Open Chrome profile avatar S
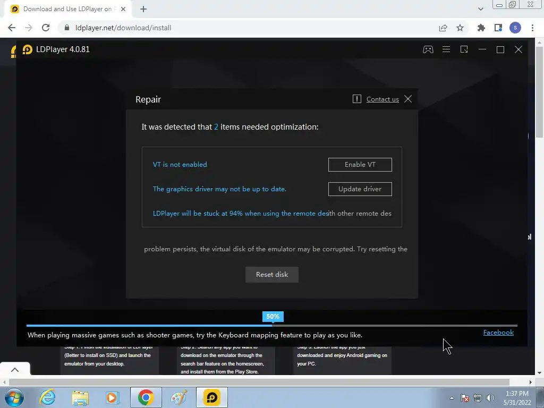Screen dimensions: 544x408 click(x=515, y=28)
